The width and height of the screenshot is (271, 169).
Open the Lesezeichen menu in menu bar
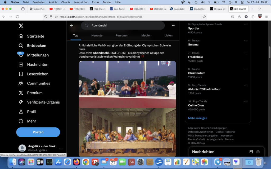[81, 2]
